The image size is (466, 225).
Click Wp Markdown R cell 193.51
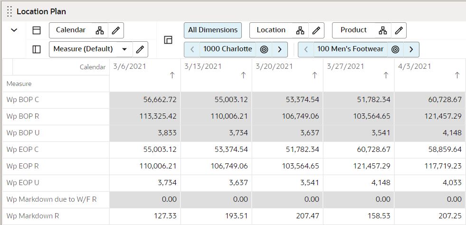(216, 216)
